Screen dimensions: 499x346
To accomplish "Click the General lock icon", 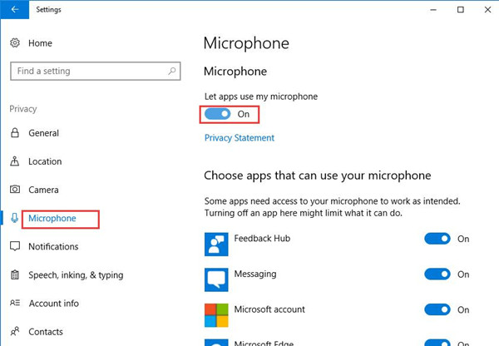I will point(15,133).
